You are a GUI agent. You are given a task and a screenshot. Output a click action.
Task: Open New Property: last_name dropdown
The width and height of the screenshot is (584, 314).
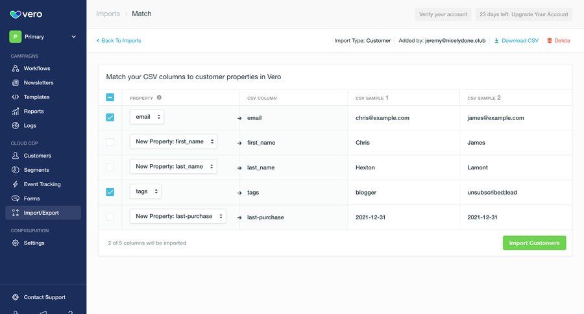(x=173, y=167)
